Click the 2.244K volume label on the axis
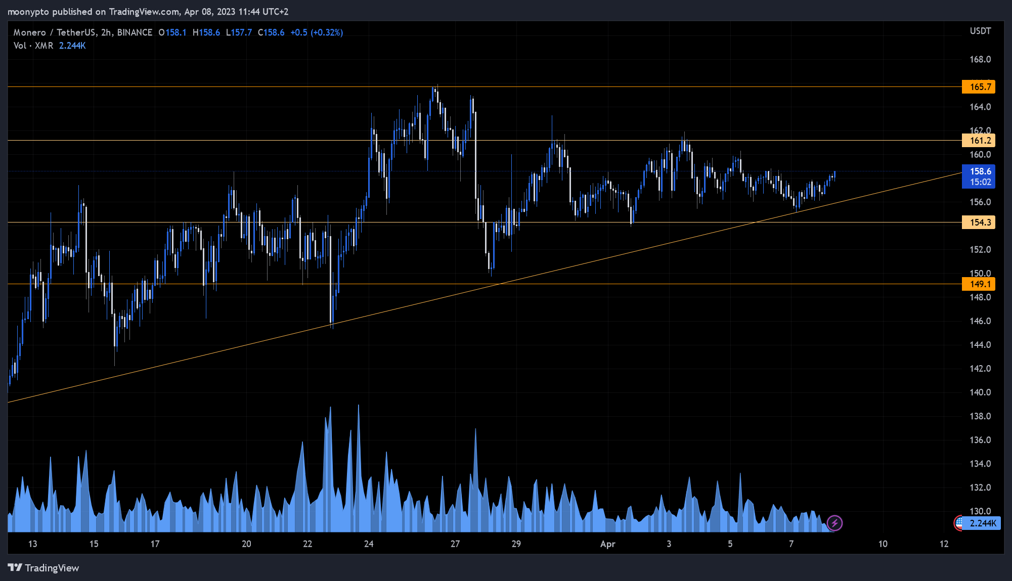Screen dimensions: 1012x581 982,523
